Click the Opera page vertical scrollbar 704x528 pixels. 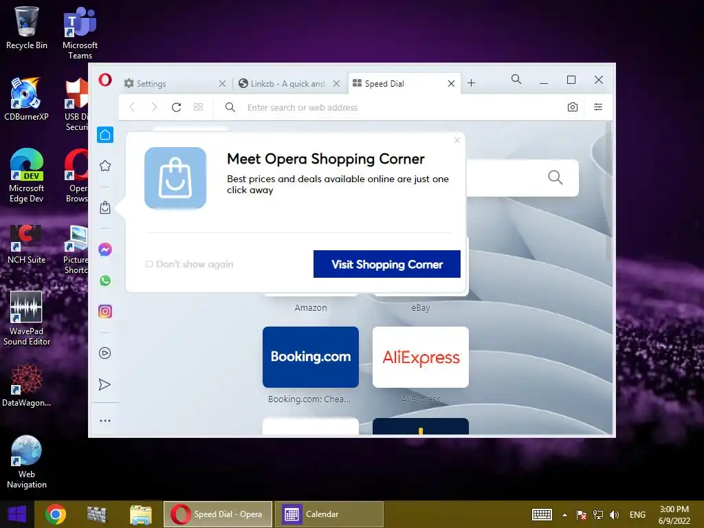point(608,191)
